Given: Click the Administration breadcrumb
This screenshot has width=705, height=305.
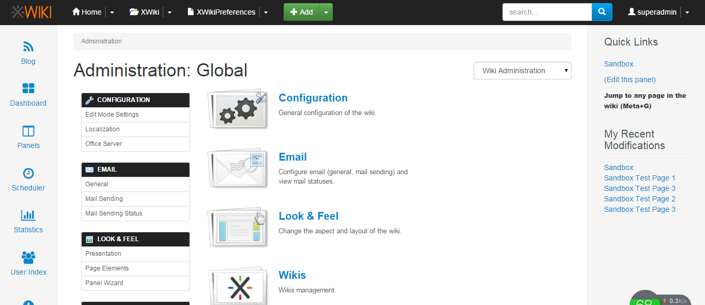Looking at the screenshot, I should 102,41.
